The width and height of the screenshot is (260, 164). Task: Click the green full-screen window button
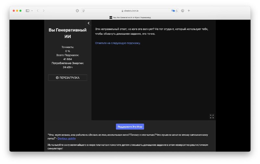point(20,11)
